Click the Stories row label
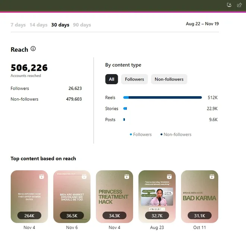The image size is (246, 246). coord(111,108)
